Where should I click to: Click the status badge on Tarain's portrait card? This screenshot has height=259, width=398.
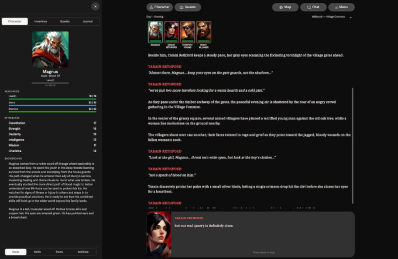[x=176, y=25]
